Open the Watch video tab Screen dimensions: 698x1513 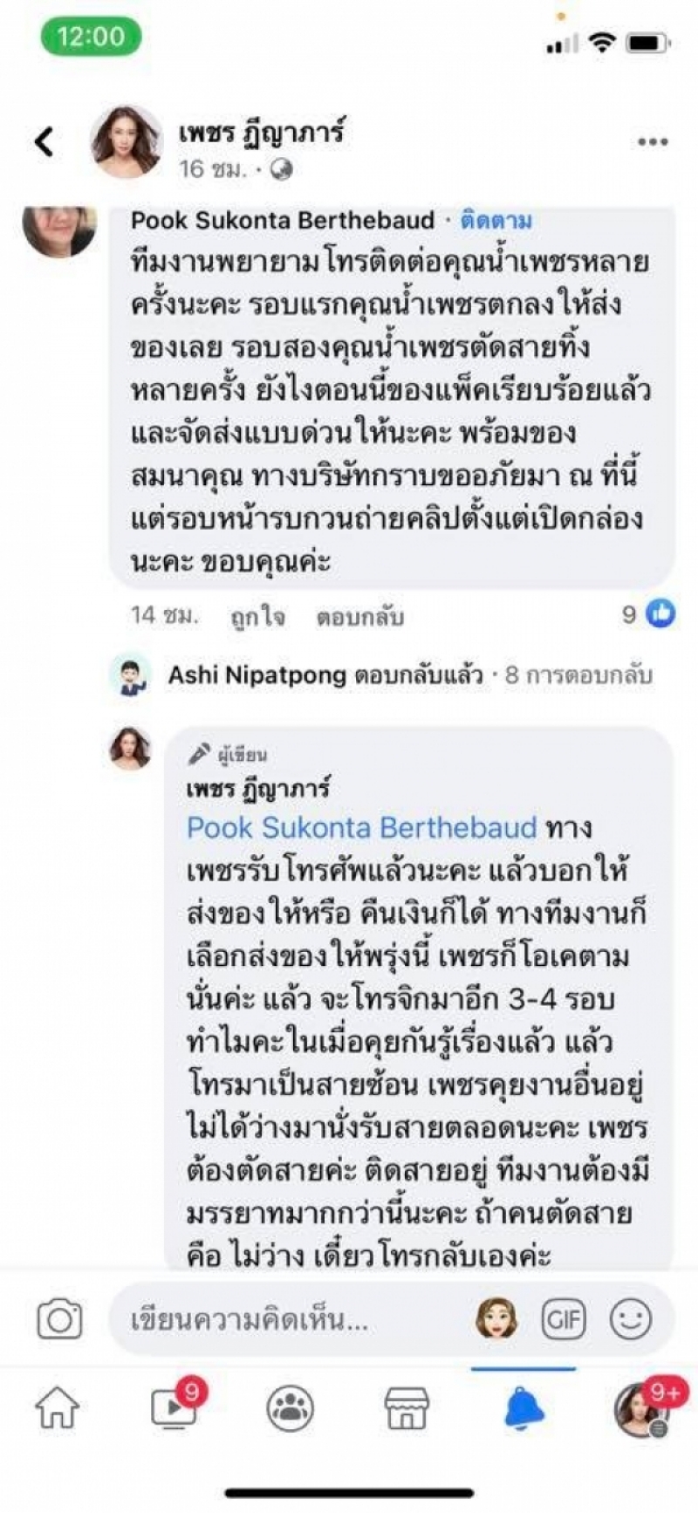pyautogui.click(x=174, y=1407)
